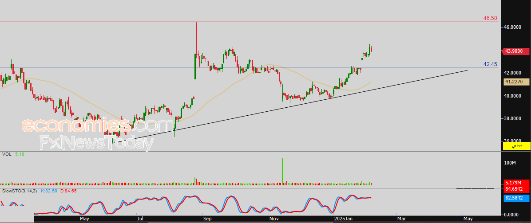Click the VOL indicator label
The height and width of the screenshot is (223, 531).
click(6, 154)
